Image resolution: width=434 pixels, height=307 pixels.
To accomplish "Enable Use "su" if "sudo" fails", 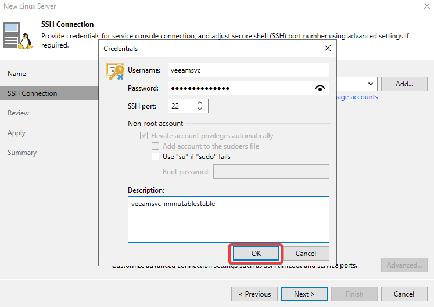I will click(155, 157).
